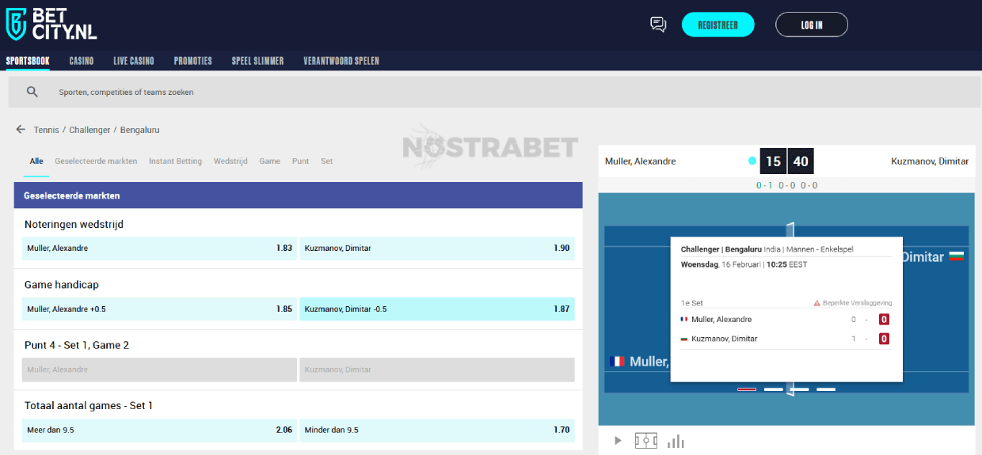982x455 pixels.
Task: Go back using the arrow icon
Action: click(x=21, y=130)
